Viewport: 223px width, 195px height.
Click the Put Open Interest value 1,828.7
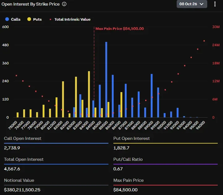point(121,148)
